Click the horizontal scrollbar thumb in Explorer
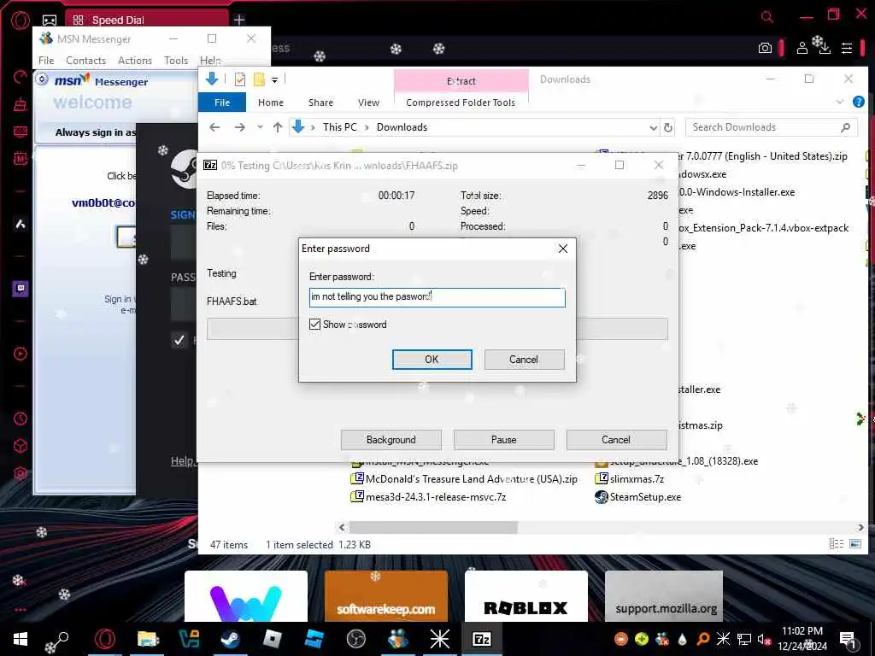 click(433, 527)
